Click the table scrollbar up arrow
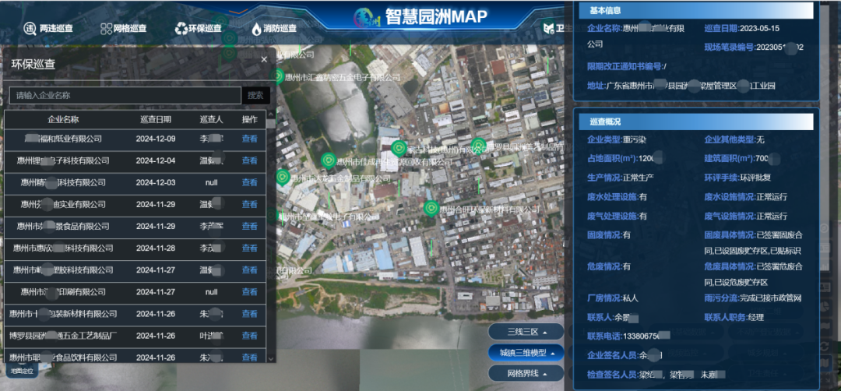Viewport: 841px width, 391px height. pyautogui.click(x=270, y=114)
